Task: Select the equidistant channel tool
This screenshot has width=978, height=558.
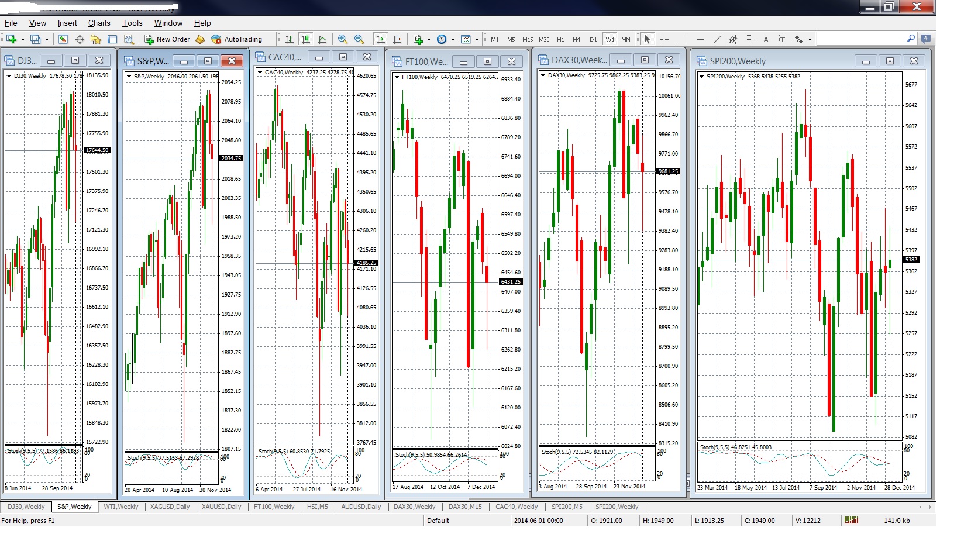Action: tap(733, 39)
